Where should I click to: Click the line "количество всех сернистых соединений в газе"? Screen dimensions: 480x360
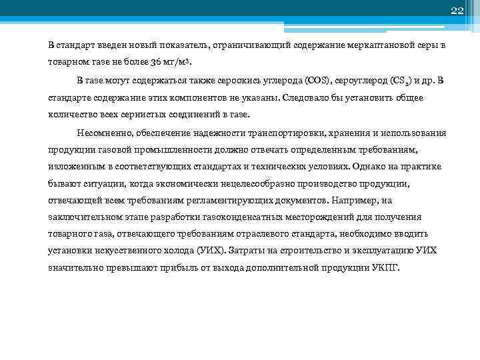pos(149,115)
